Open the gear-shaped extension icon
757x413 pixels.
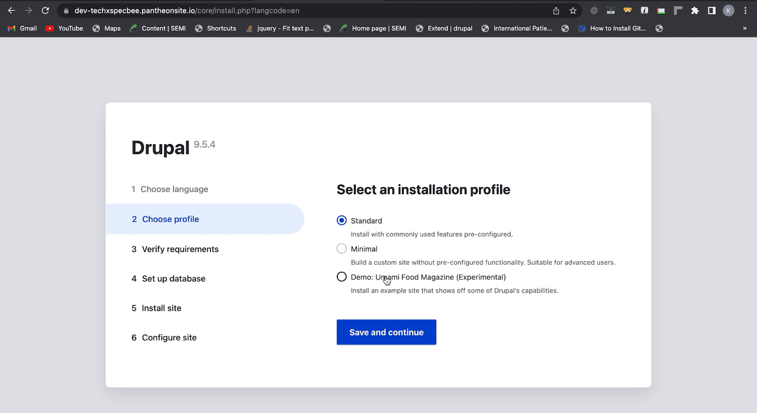coord(594,10)
